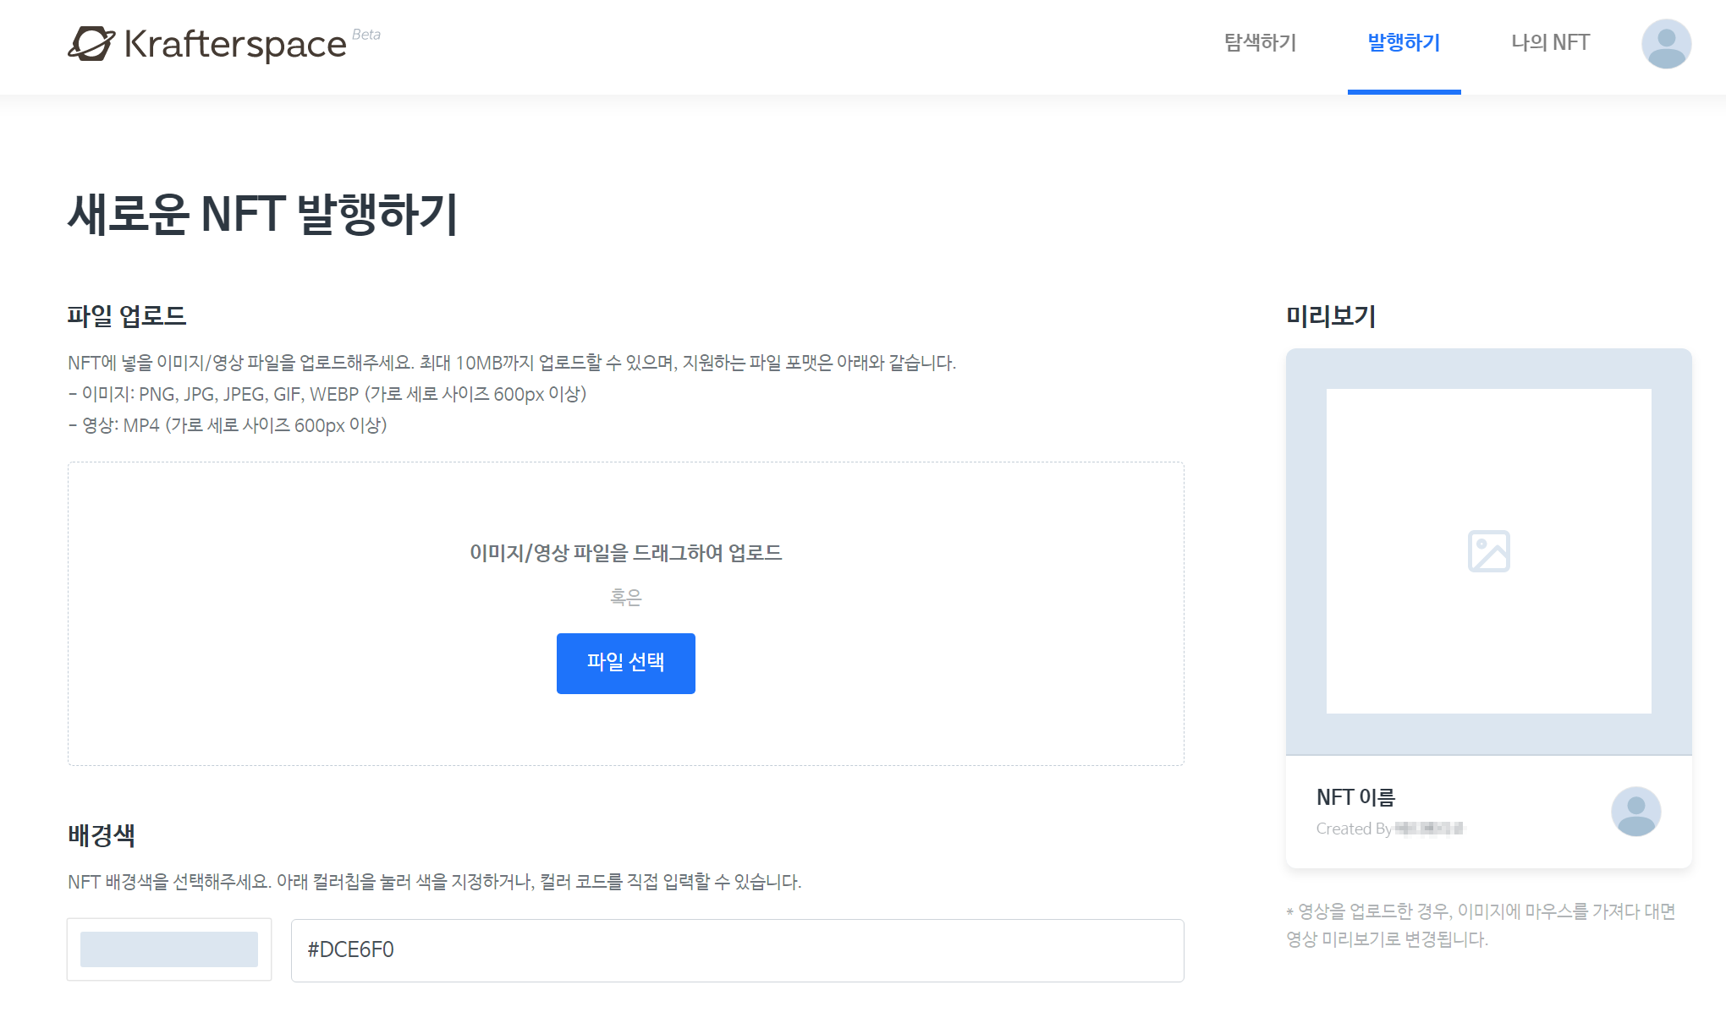Click the image placeholder icon in preview
Screen dimensions: 1726x1023
(1488, 551)
